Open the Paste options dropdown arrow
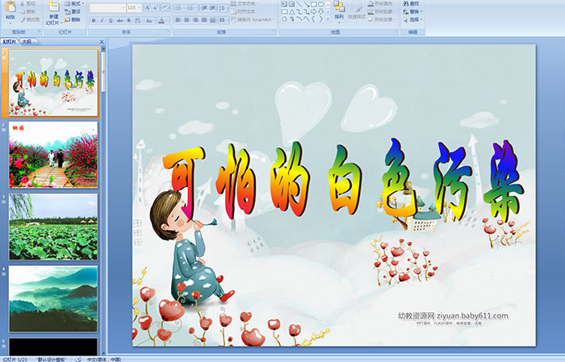Viewport: 565px width, 362px height. pyautogui.click(x=10, y=23)
